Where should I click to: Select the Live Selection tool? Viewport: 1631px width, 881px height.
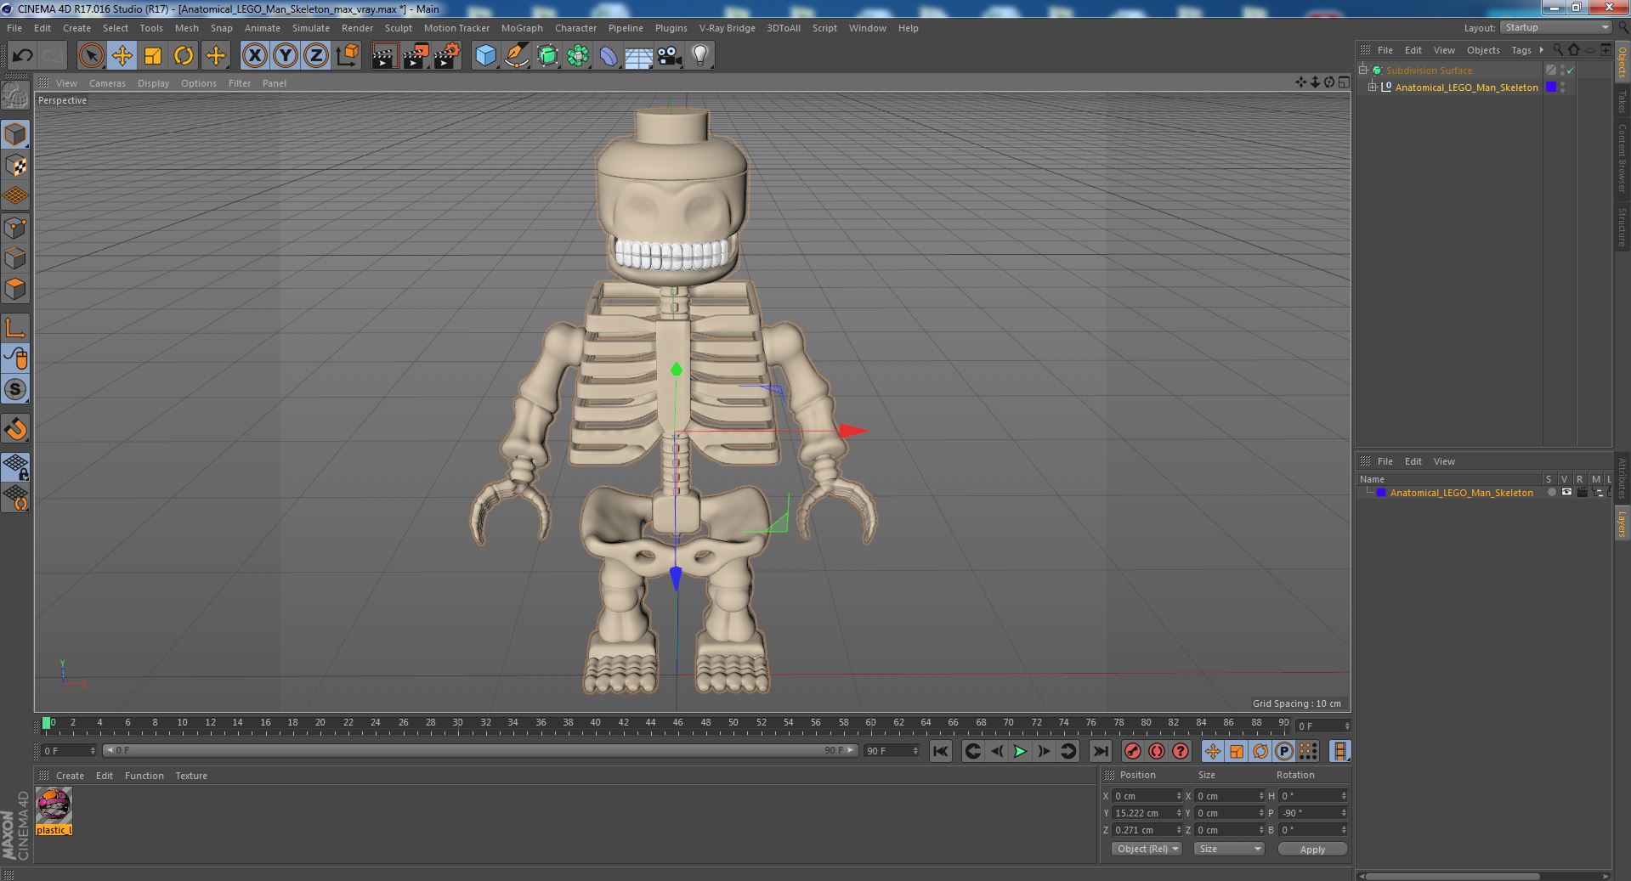(x=91, y=56)
